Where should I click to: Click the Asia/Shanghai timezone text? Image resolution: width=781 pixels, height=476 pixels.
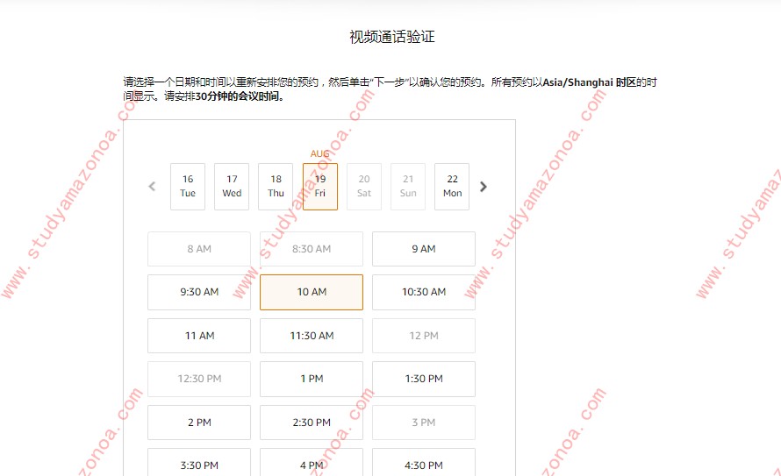point(577,82)
